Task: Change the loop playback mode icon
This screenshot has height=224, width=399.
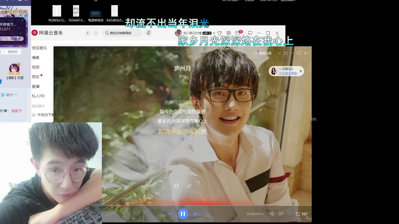Action: 281,214
